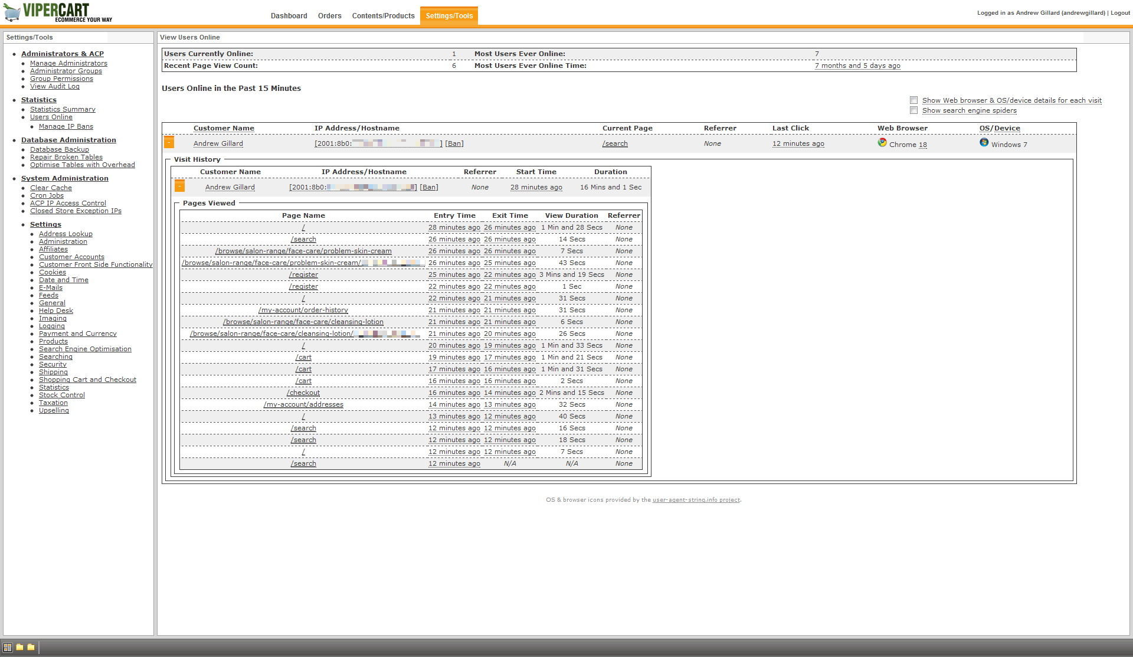Collapse the Visit History pages viewed entry
This screenshot has width=1133, height=657.
point(179,187)
